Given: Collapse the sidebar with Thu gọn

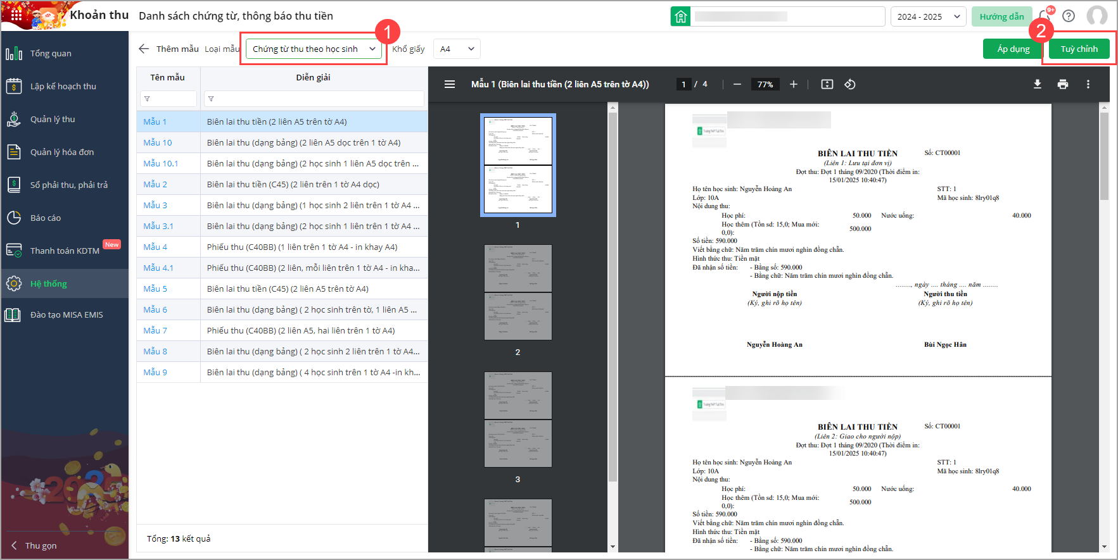Looking at the screenshot, I should (x=34, y=545).
